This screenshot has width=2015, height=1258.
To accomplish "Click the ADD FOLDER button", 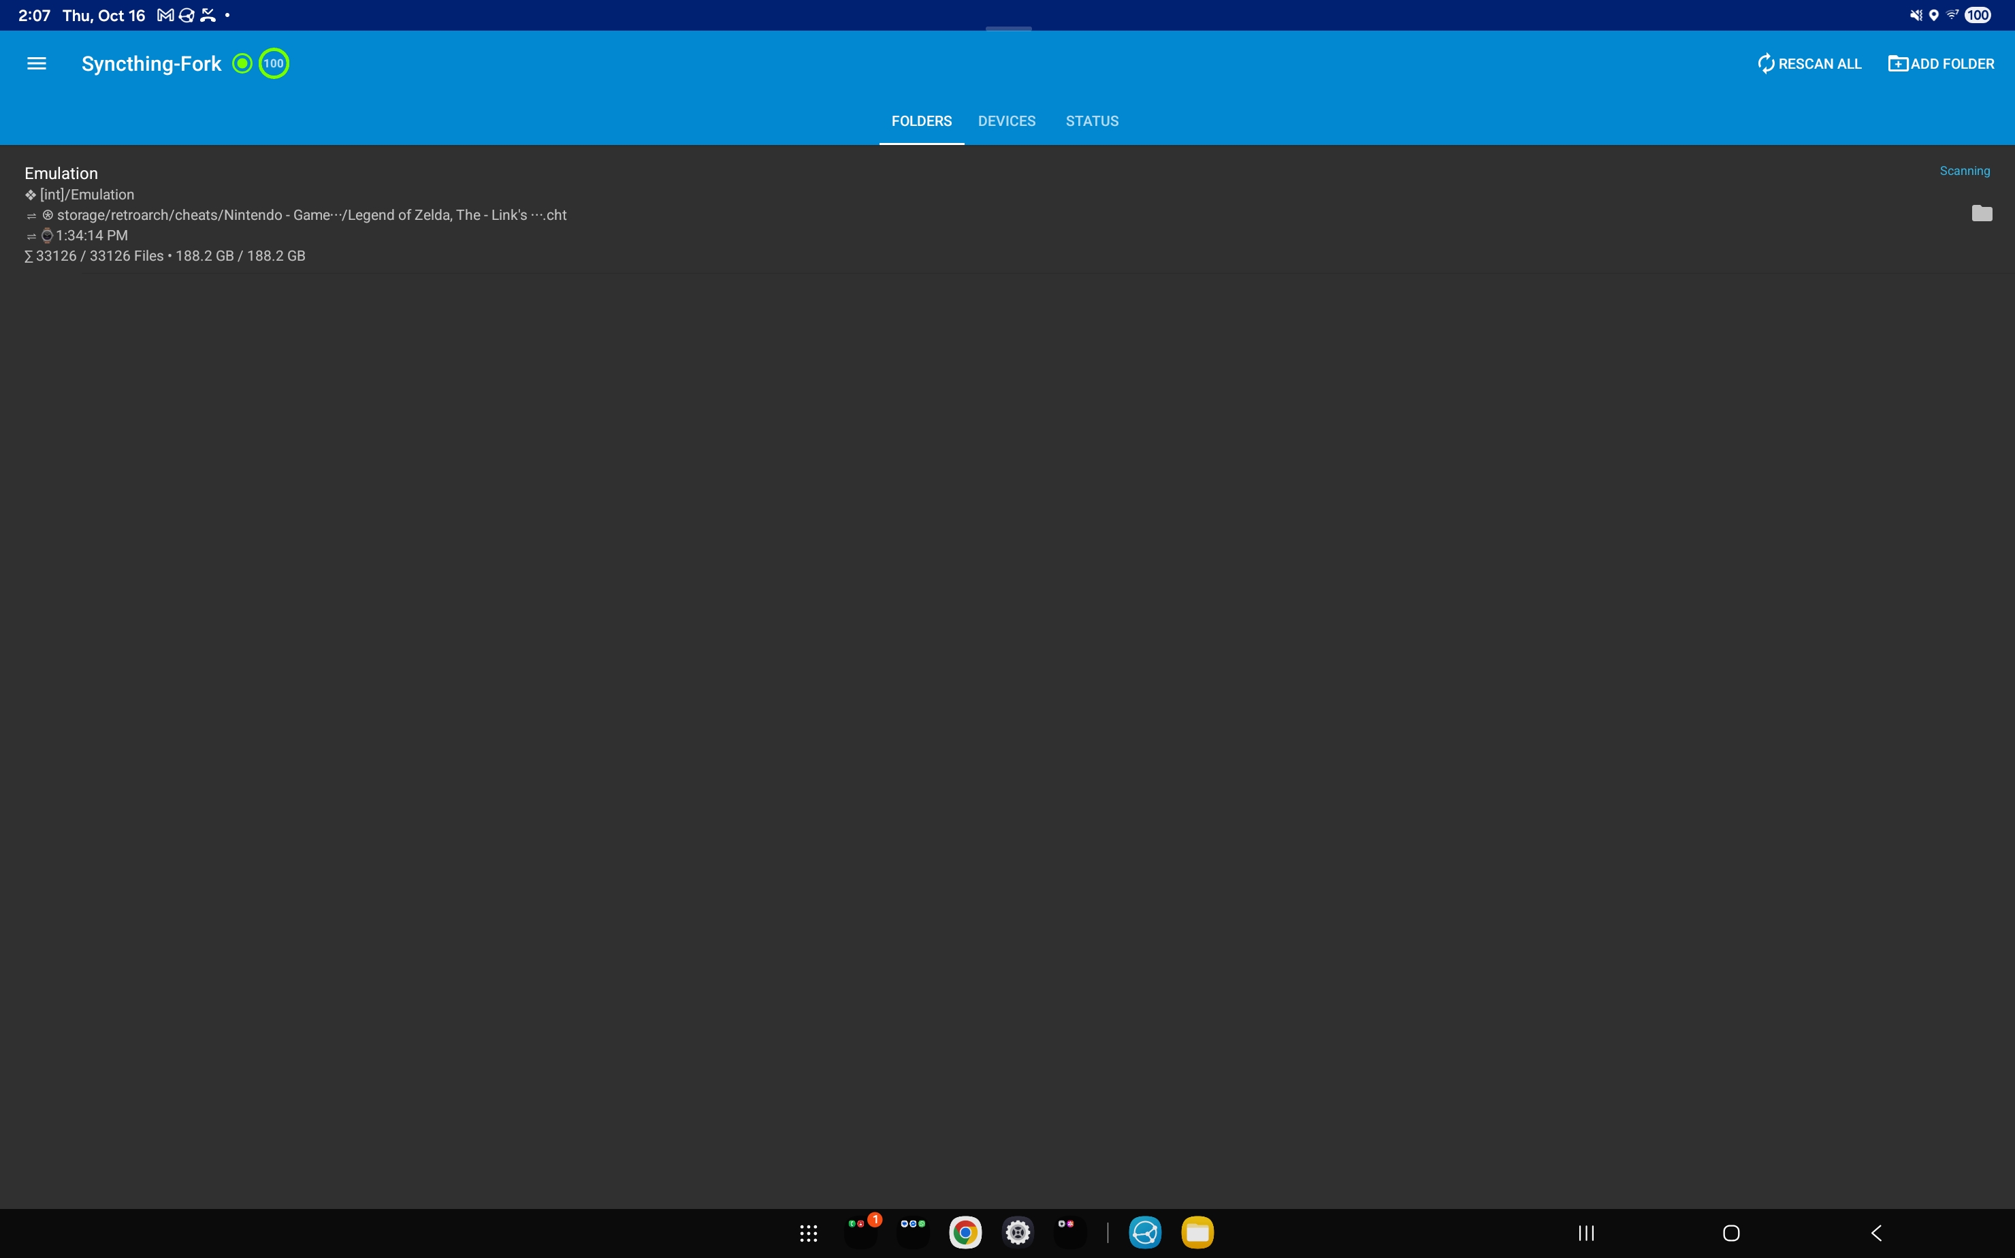I will click(x=1941, y=64).
